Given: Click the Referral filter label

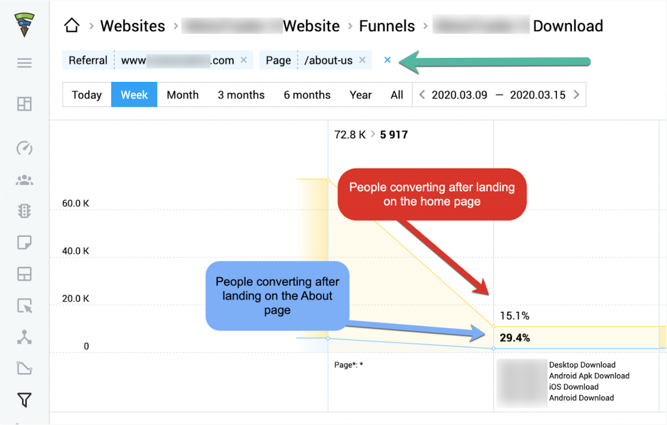Looking at the screenshot, I should pos(88,61).
